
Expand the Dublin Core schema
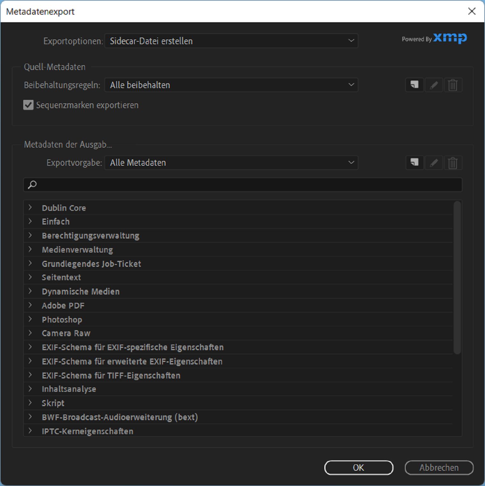30,208
